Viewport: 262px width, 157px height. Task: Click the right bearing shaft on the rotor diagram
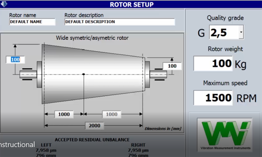[159, 75]
